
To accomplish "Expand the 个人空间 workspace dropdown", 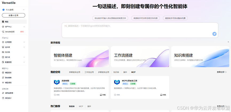I will [x=24, y=10].
